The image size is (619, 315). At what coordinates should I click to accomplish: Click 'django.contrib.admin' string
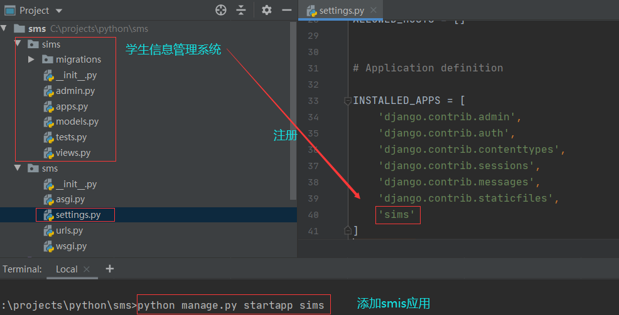tap(447, 117)
